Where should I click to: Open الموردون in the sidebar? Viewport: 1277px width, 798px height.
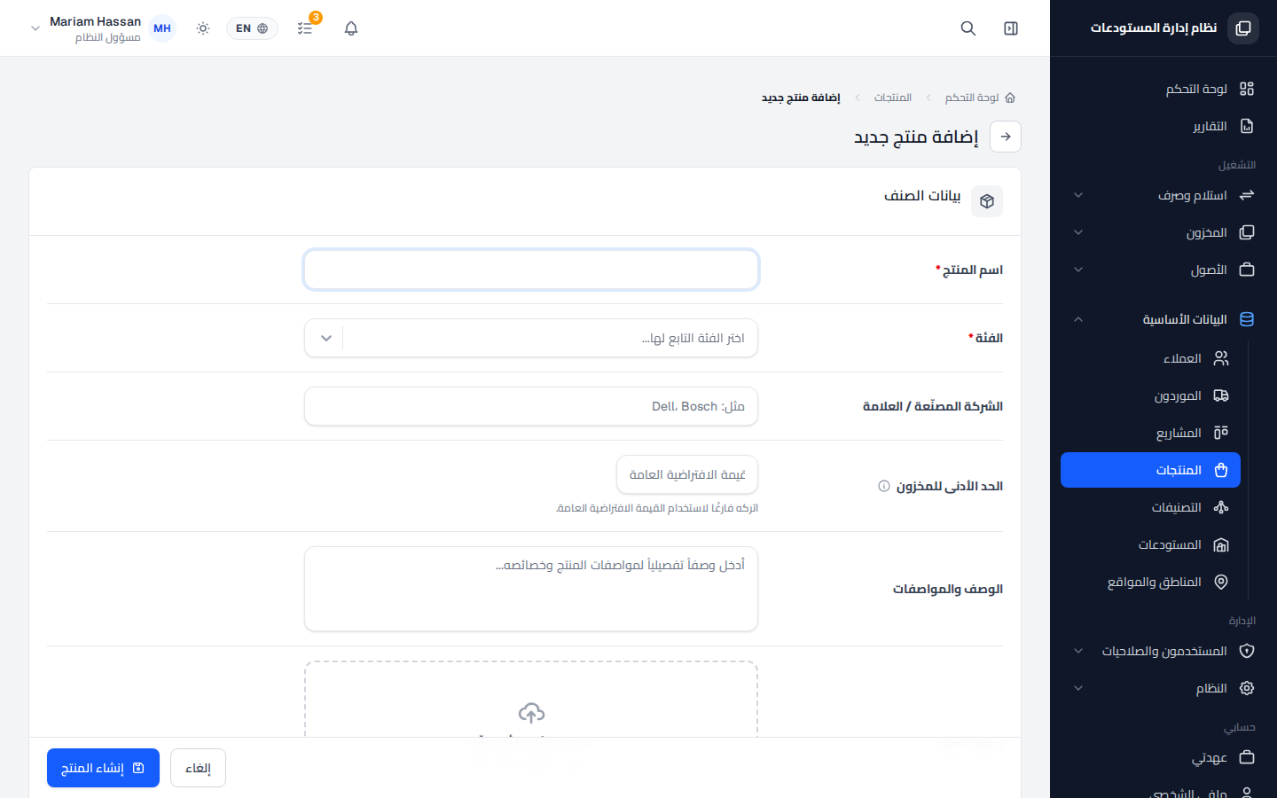click(x=1151, y=395)
